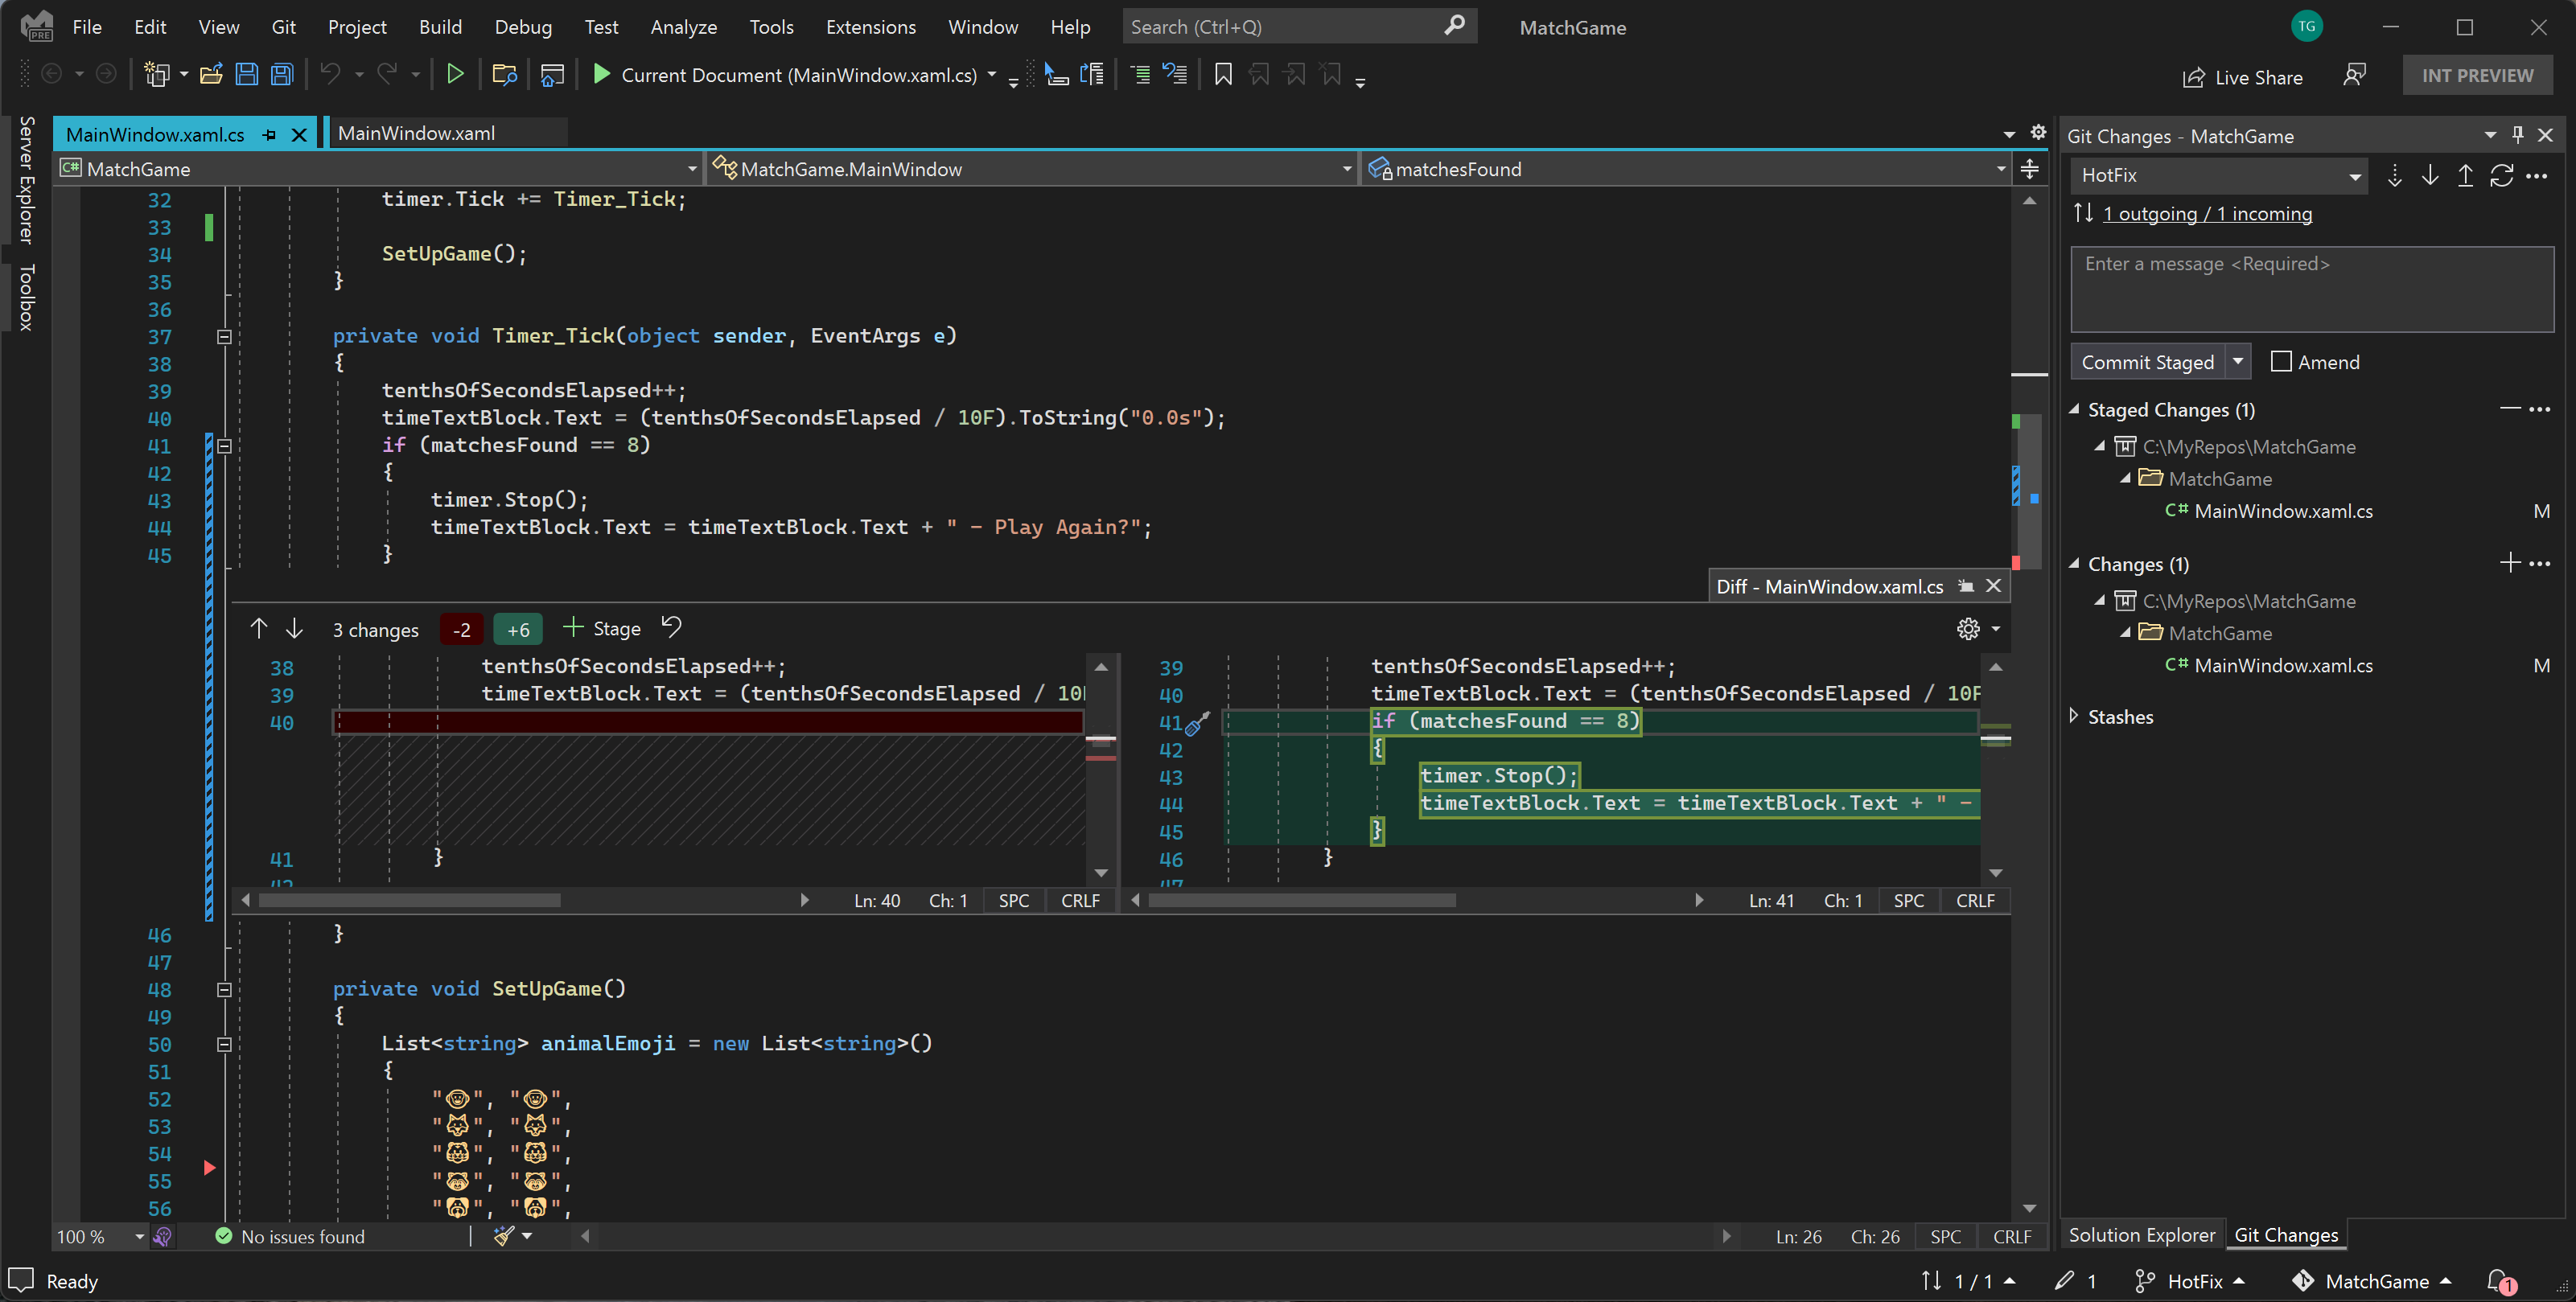This screenshot has width=2576, height=1302.
Task: Expand the Staged Changes section
Action: click(x=2076, y=409)
